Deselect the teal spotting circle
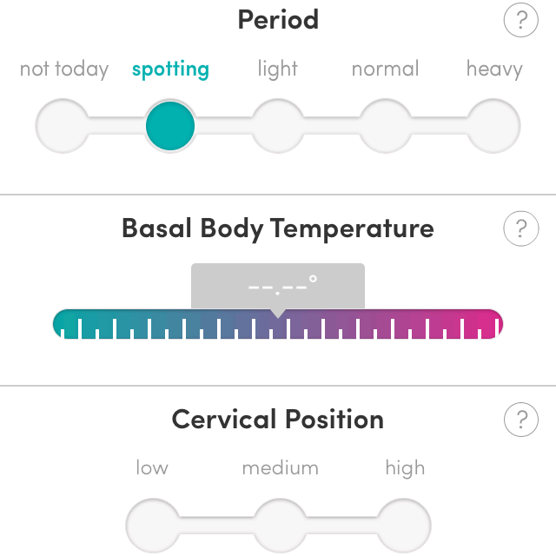556x556 pixels. tap(170, 126)
